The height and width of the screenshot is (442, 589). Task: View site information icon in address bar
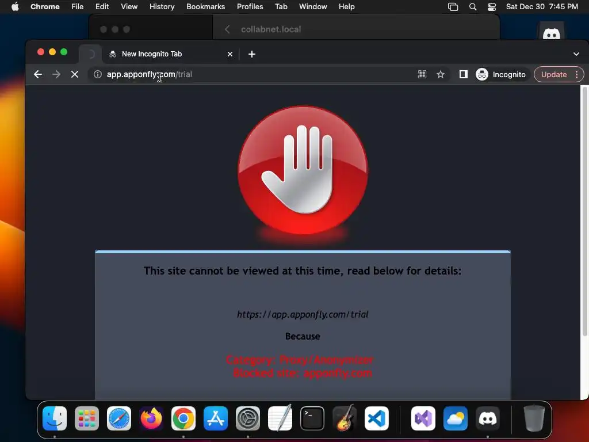[98, 74]
